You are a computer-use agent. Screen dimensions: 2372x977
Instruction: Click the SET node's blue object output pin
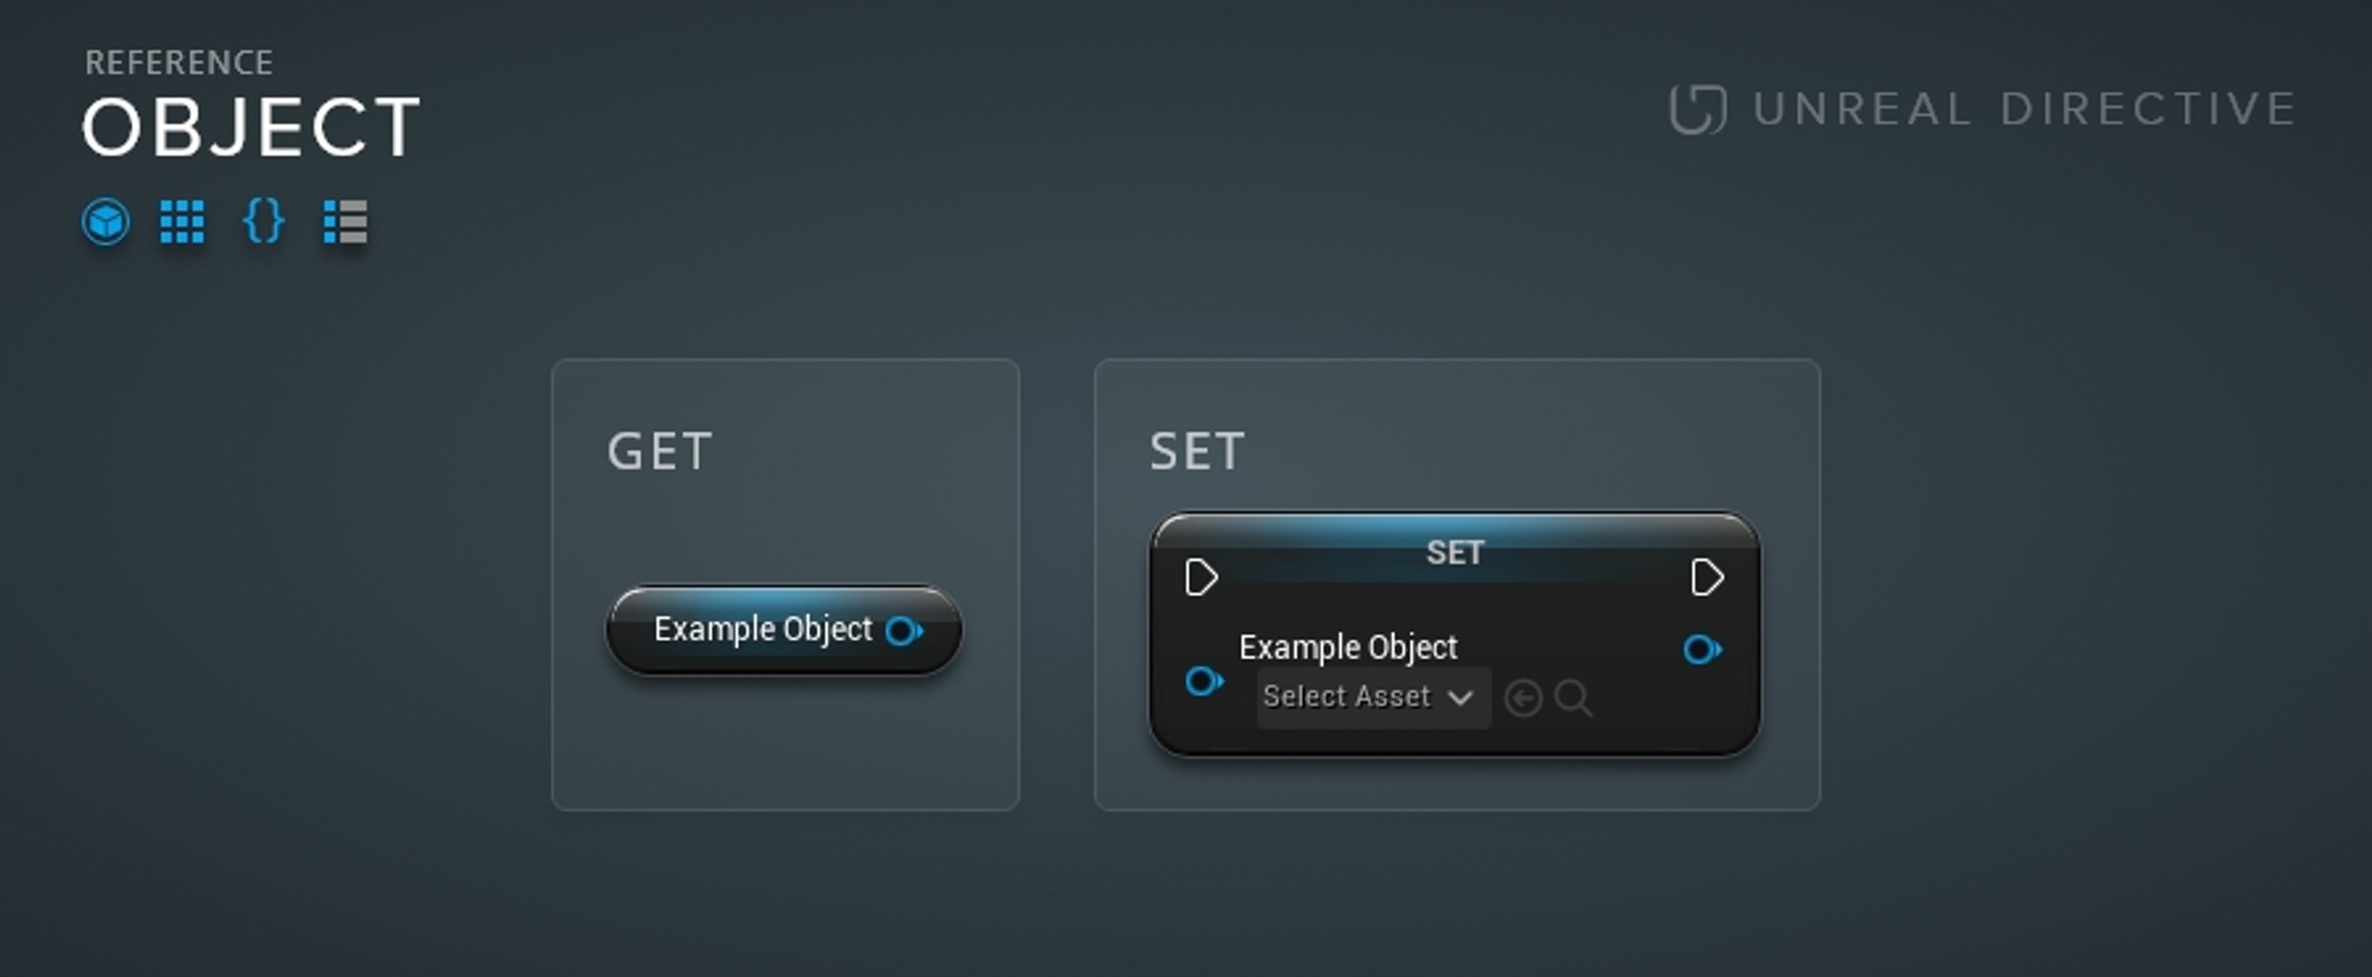(1702, 651)
